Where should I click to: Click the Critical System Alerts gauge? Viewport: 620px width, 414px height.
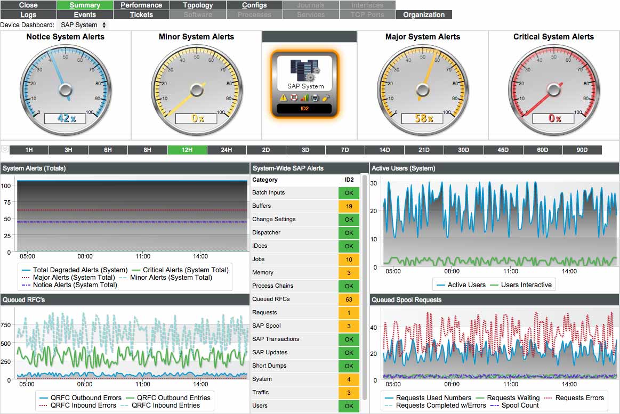tap(553, 90)
